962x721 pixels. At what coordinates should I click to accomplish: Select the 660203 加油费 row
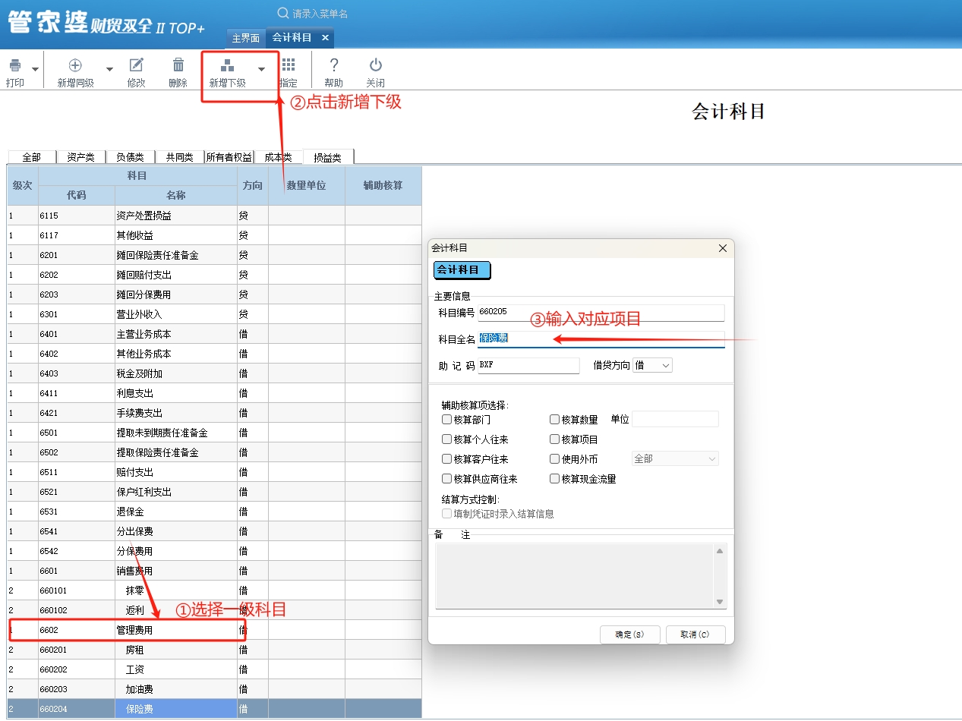(x=214, y=689)
